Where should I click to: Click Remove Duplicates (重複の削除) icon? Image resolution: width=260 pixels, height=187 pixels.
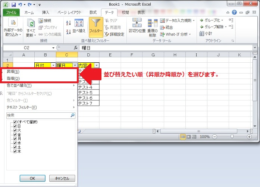153,23
